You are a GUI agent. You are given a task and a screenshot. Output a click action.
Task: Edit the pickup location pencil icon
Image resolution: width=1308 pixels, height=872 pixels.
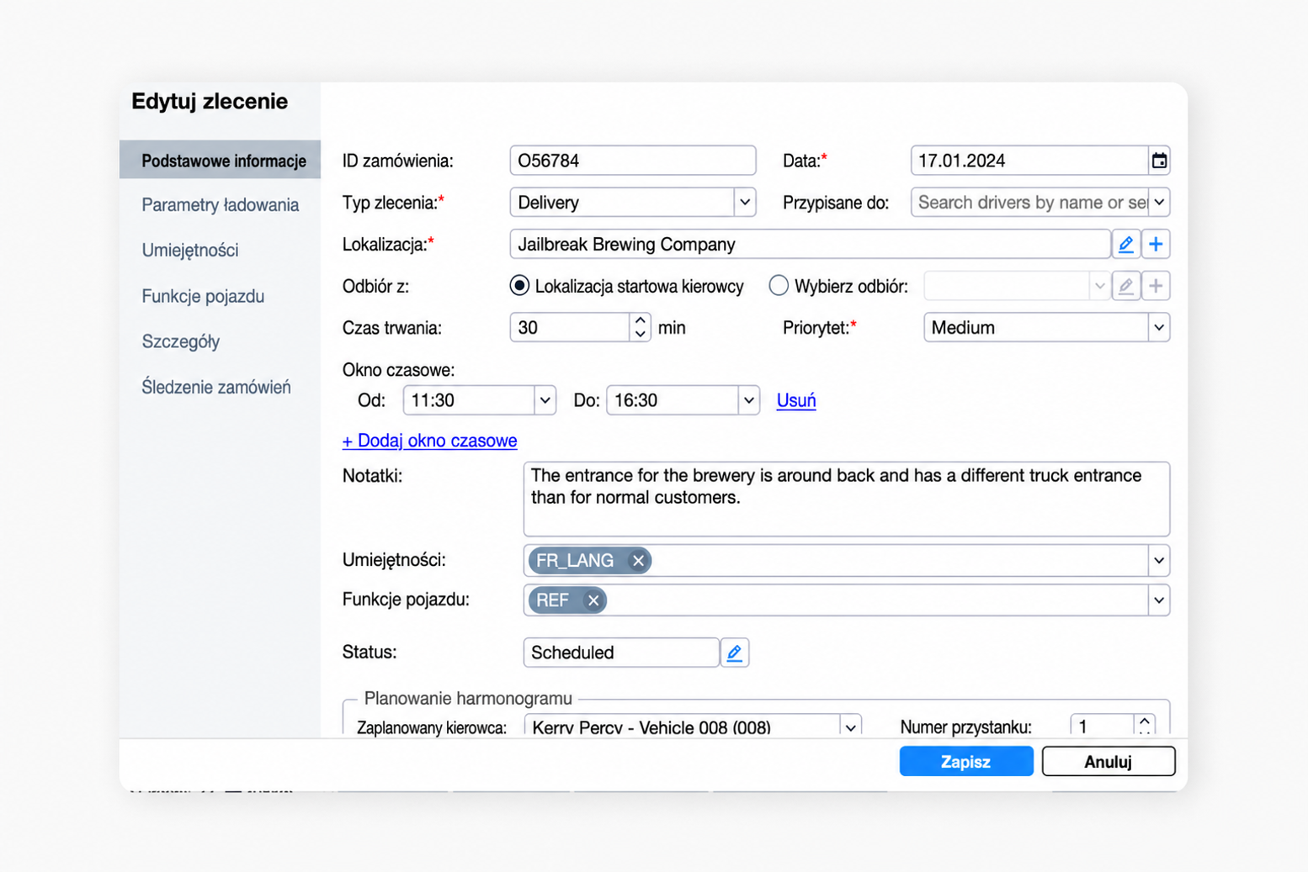(1125, 286)
